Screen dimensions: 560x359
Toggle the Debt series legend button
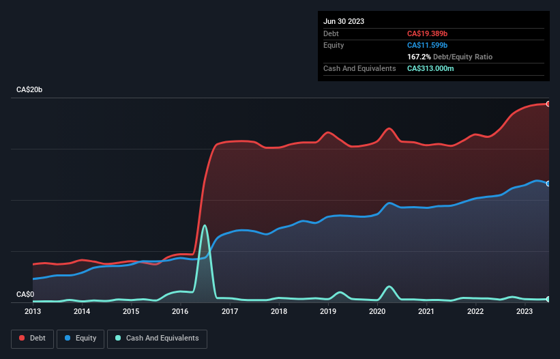[x=33, y=339]
